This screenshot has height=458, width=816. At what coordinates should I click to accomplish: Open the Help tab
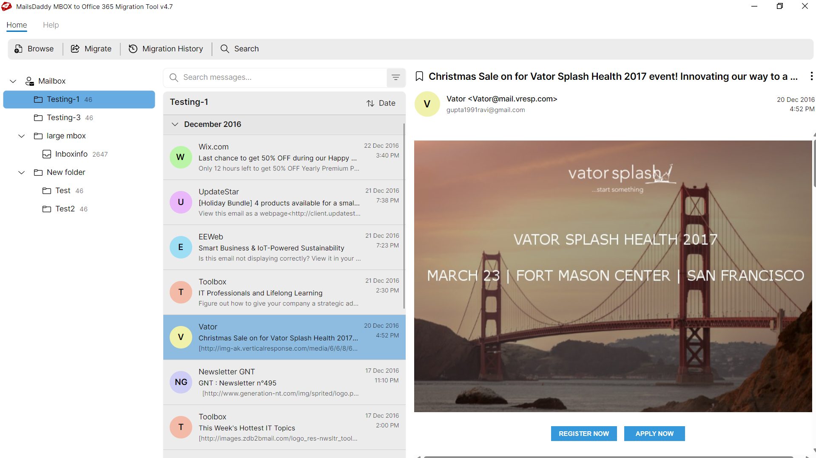point(51,25)
